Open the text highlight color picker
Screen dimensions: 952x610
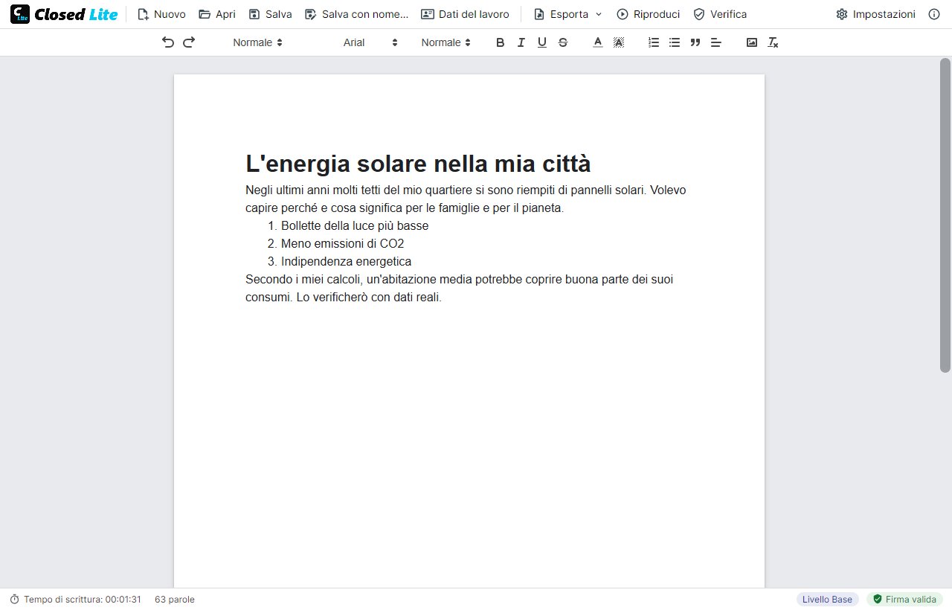tap(618, 42)
